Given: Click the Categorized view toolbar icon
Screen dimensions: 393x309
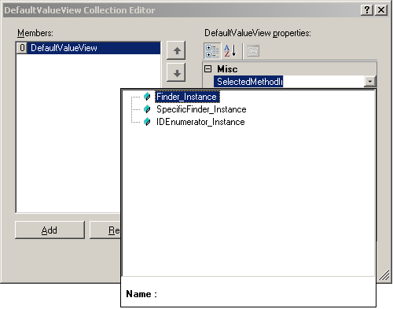Looking at the screenshot, I should point(212,51).
